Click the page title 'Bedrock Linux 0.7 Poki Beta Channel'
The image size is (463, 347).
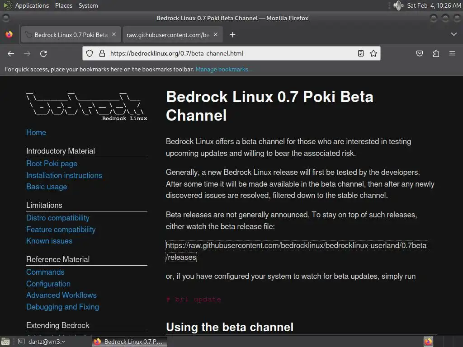click(x=269, y=106)
